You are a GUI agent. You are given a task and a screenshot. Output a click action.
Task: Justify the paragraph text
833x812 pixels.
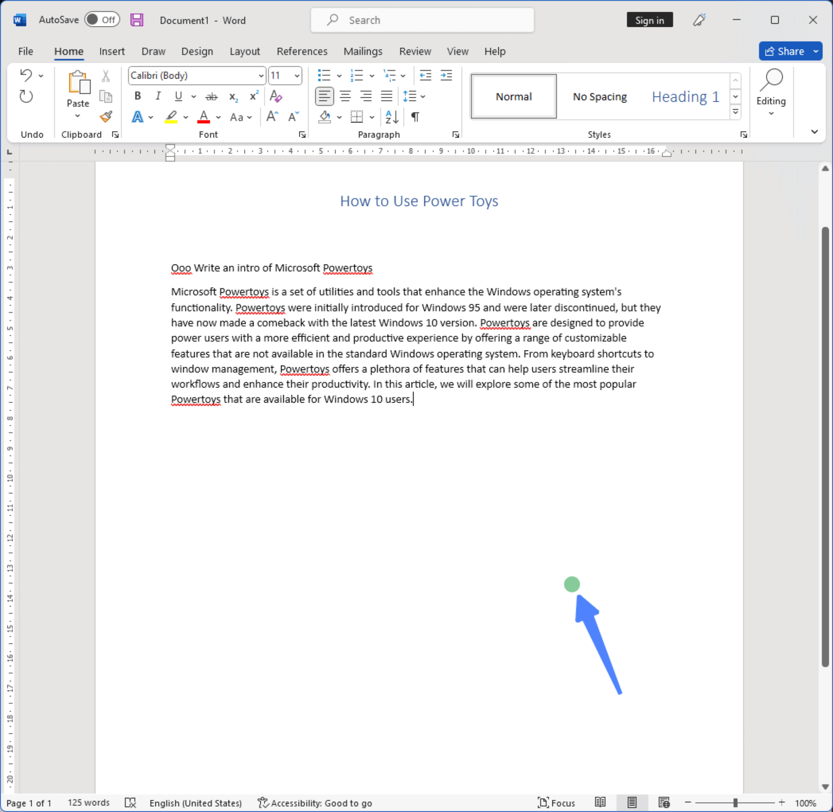(386, 96)
